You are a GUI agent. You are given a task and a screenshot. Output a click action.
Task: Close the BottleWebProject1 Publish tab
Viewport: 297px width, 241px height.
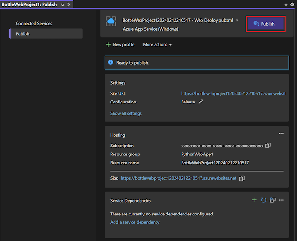click(x=69, y=4)
